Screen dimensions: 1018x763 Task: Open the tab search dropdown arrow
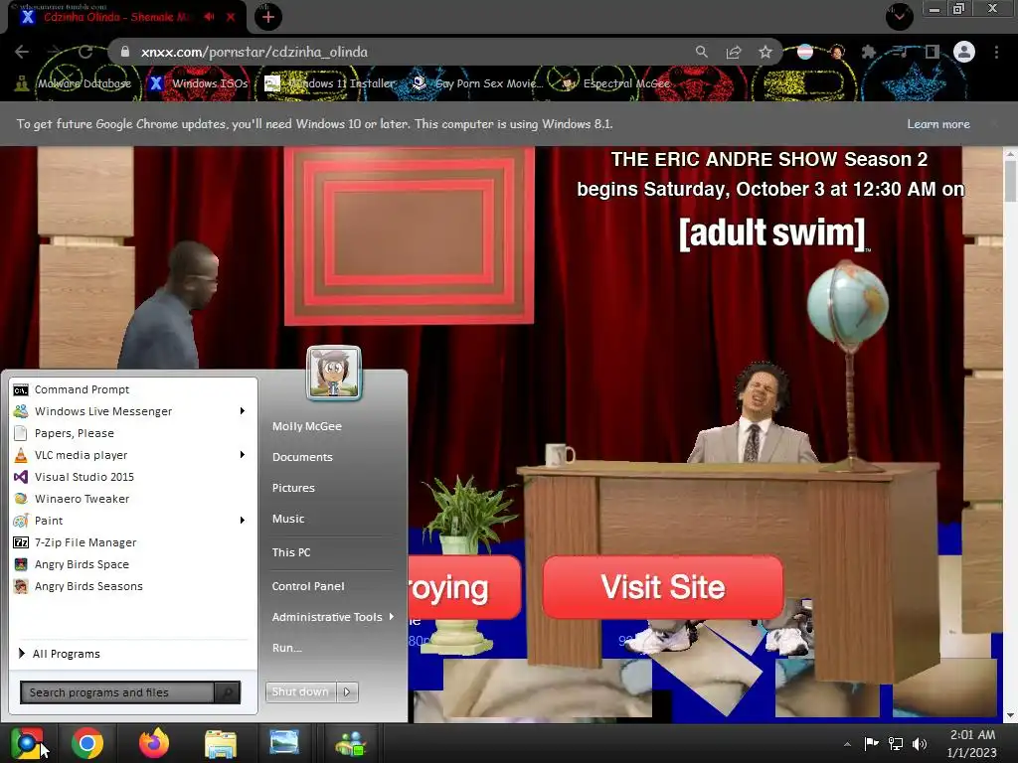tap(900, 17)
